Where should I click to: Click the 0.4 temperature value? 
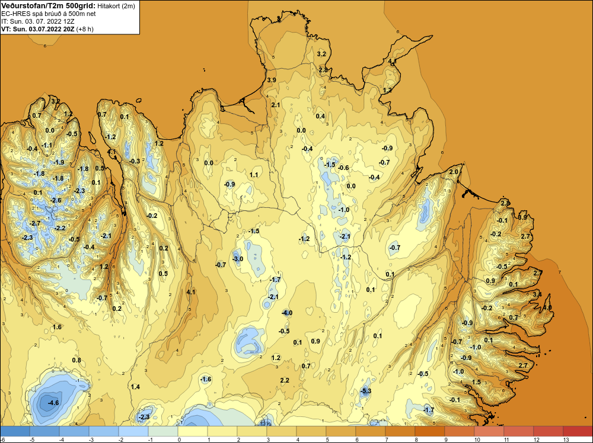tap(320, 116)
